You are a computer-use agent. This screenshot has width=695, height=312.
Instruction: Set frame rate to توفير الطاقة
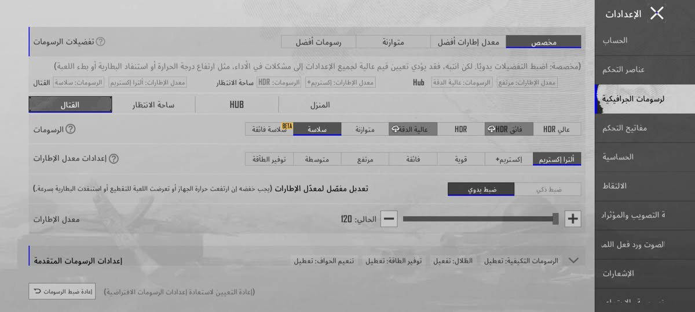tap(269, 159)
